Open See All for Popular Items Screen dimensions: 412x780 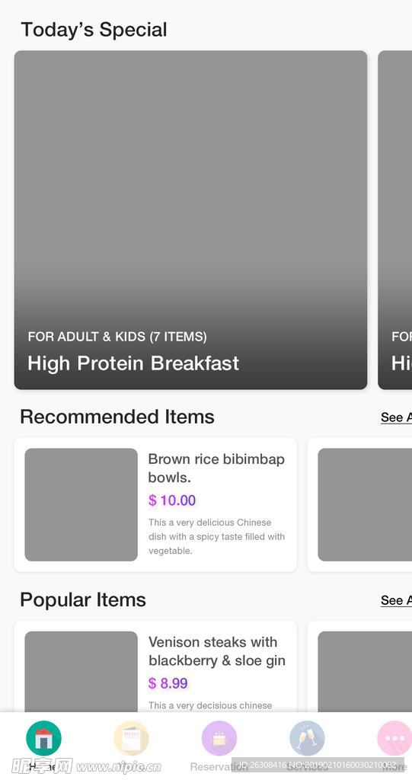pyautogui.click(x=396, y=600)
